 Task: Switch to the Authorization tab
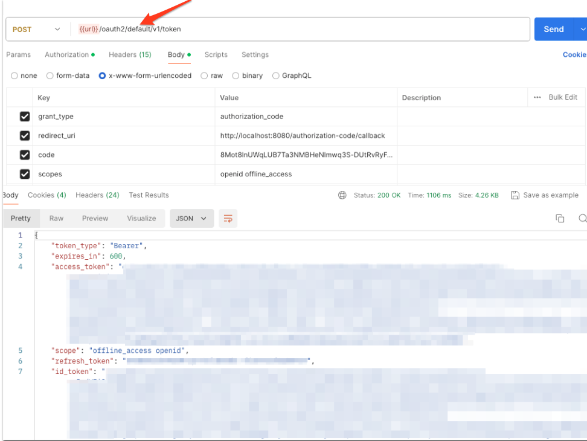[x=66, y=55]
